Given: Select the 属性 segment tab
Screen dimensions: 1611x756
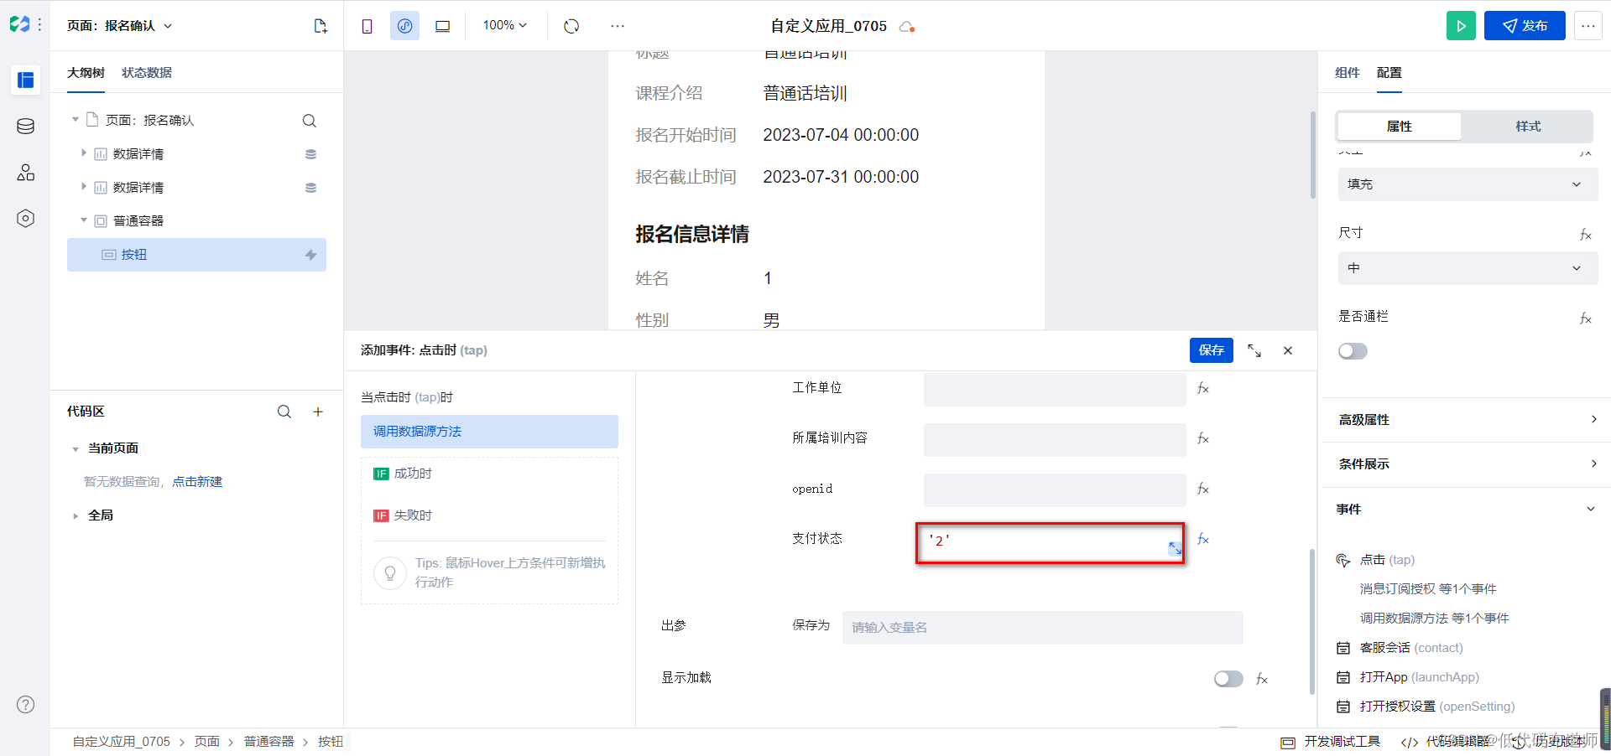Looking at the screenshot, I should pos(1399,127).
